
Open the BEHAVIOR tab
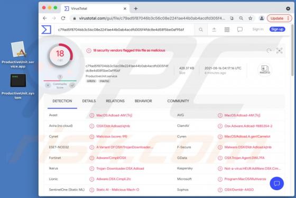click(x=143, y=101)
